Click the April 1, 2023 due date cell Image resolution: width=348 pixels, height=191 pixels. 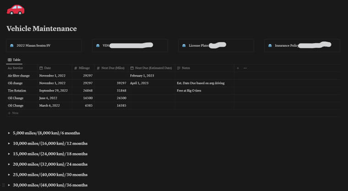click(x=152, y=83)
